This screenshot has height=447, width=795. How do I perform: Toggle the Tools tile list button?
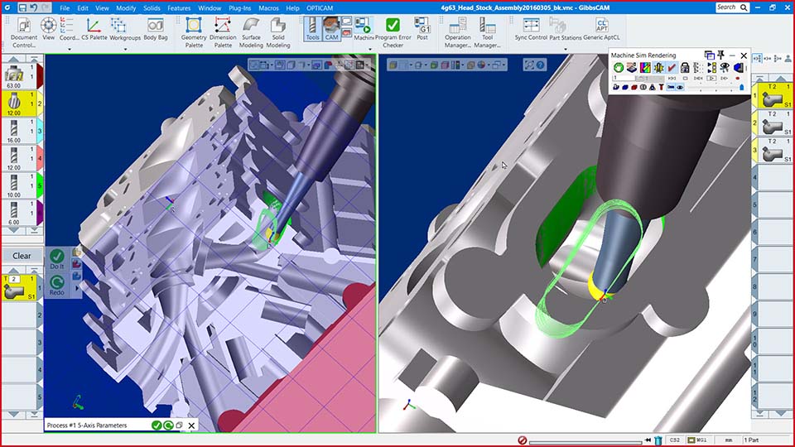[312, 30]
